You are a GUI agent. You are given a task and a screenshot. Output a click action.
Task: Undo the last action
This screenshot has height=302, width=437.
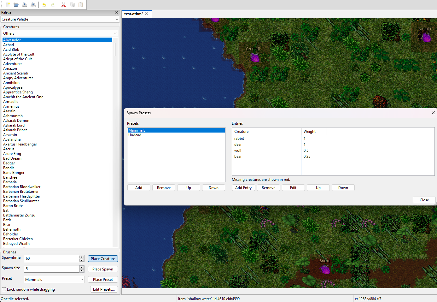[44, 5]
